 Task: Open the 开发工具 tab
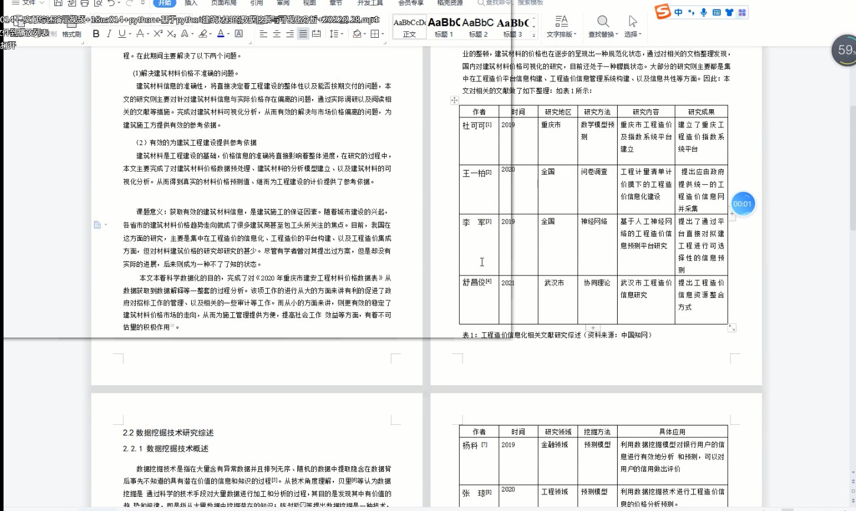tap(370, 3)
